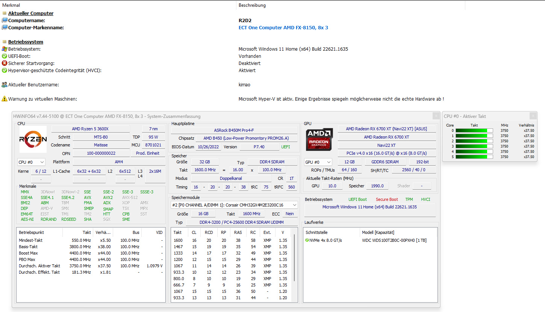The width and height of the screenshot is (545, 312).
Task: Click the Ryzen CPU logo
Action: pyautogui.click(x=33, y=139)
